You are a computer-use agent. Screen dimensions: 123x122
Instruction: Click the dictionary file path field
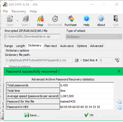point(39,60)
